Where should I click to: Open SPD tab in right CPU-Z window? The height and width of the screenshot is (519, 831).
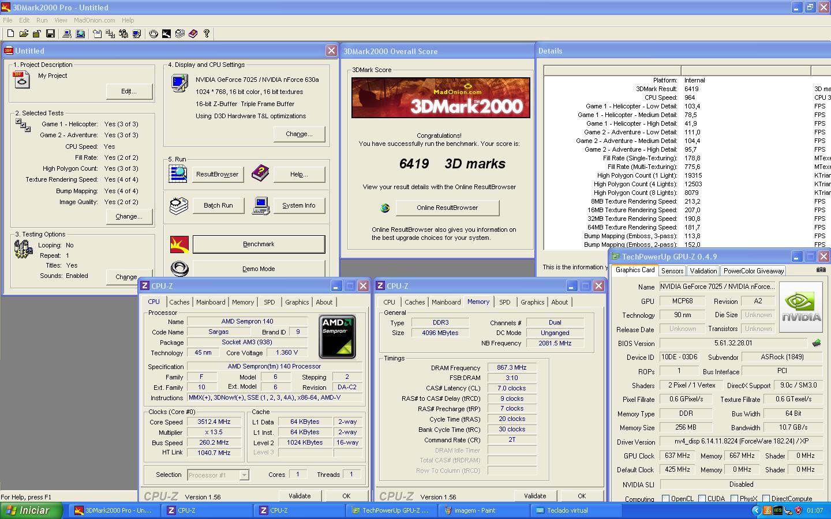coord(505,302)
